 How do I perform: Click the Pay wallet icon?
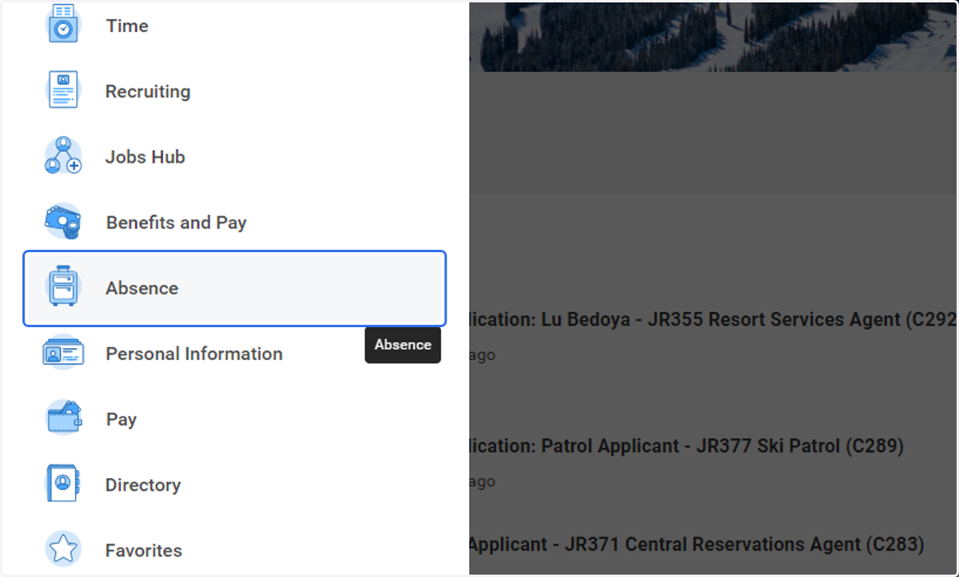(63, 419)
